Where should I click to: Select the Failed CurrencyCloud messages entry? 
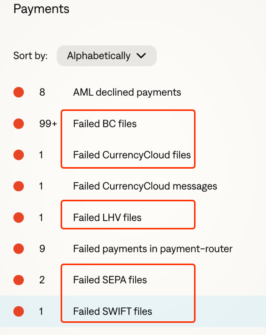tap(145, 186)
